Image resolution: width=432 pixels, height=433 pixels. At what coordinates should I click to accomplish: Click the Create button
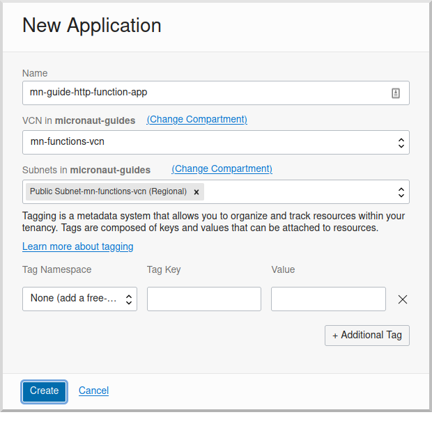coord(44,391)
